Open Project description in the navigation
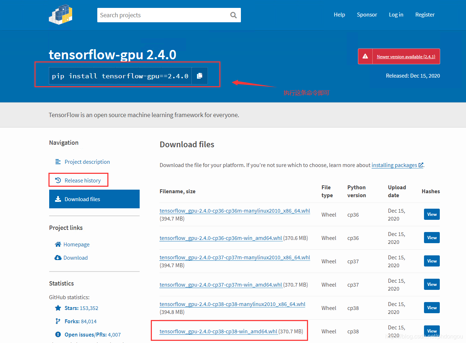This screenshot has height=343, width=466. click(x=87, y=162)
